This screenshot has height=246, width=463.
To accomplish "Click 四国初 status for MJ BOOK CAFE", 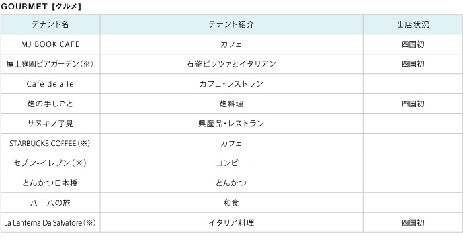I will tap(413, 44).
